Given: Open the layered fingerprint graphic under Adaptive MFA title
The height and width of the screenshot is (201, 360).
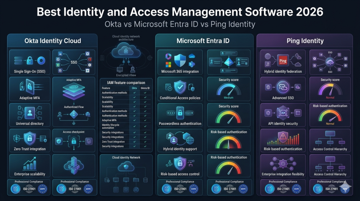Looking at the screenshot, I should pos(74,91).
